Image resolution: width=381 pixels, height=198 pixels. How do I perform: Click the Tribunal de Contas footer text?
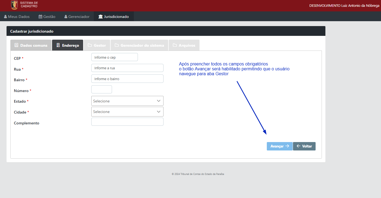coord(198,174)
